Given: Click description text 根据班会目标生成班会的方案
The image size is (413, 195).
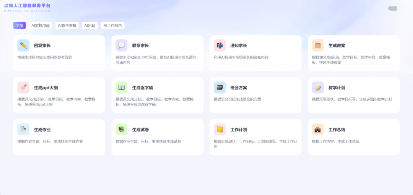Looking at the screenshot, I should [x=237, y=99].
